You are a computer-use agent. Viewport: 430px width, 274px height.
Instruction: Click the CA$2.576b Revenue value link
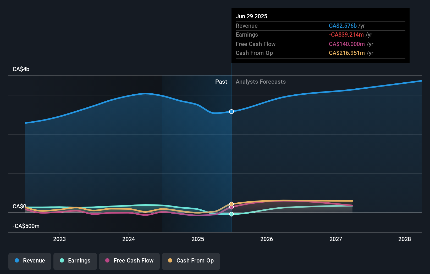point(343,26)
